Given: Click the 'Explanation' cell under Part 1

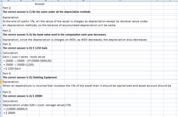Looking at the screenshot, I should pyautogui.click(x=10, y=17).
